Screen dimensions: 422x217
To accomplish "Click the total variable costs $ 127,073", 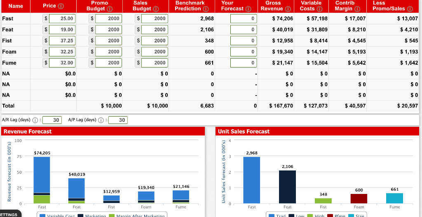I will 316,106.
